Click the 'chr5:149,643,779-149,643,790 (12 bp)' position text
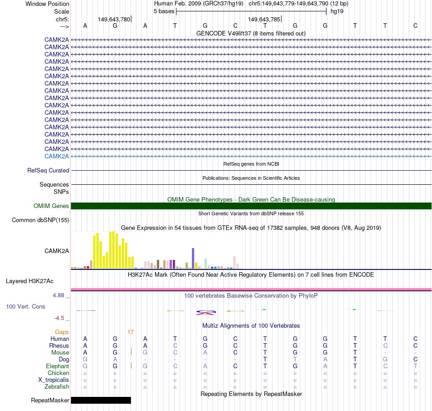 pyautogui.click(x=298, y=4)
